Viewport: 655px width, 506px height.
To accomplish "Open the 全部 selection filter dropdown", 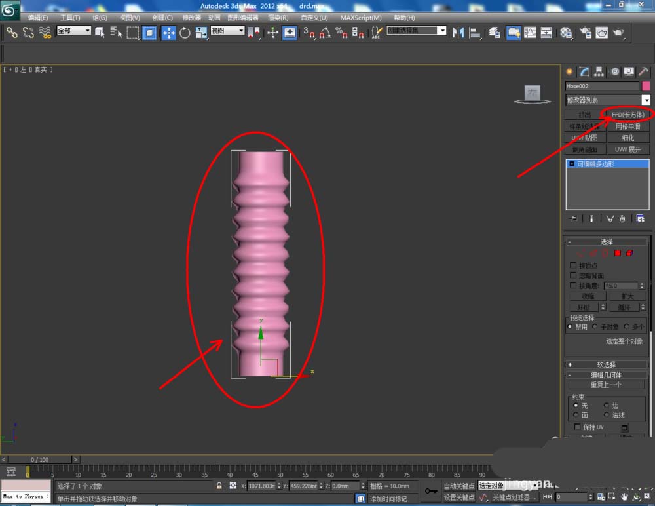I will [74, 31].
